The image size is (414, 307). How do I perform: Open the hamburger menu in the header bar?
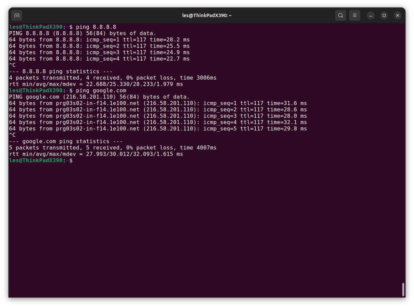(355, 15)
